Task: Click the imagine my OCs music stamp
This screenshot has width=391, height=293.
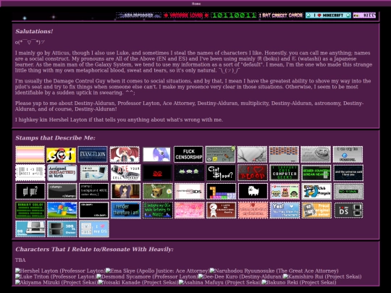Action: [158, 211]
